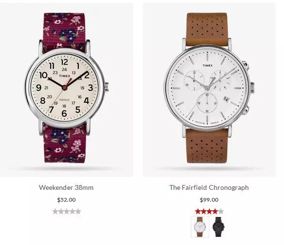Click the gray fifth star under Fairfield

[x=221, y=211]
